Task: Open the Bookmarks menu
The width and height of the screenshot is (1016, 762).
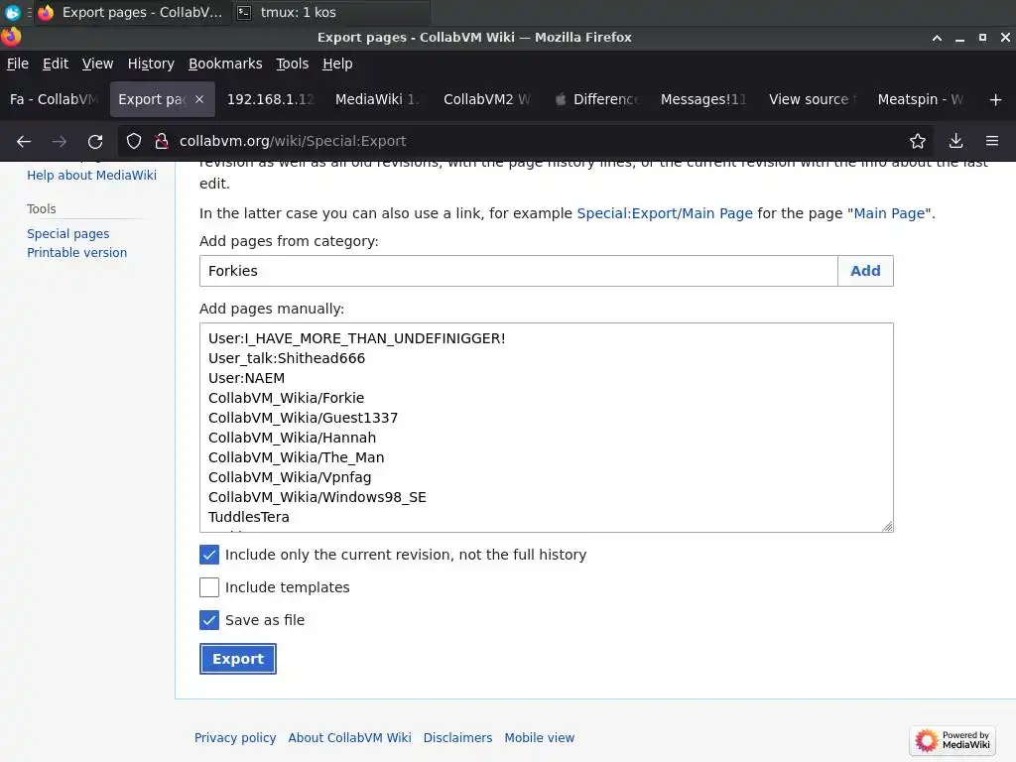Action: pos(225,63)
